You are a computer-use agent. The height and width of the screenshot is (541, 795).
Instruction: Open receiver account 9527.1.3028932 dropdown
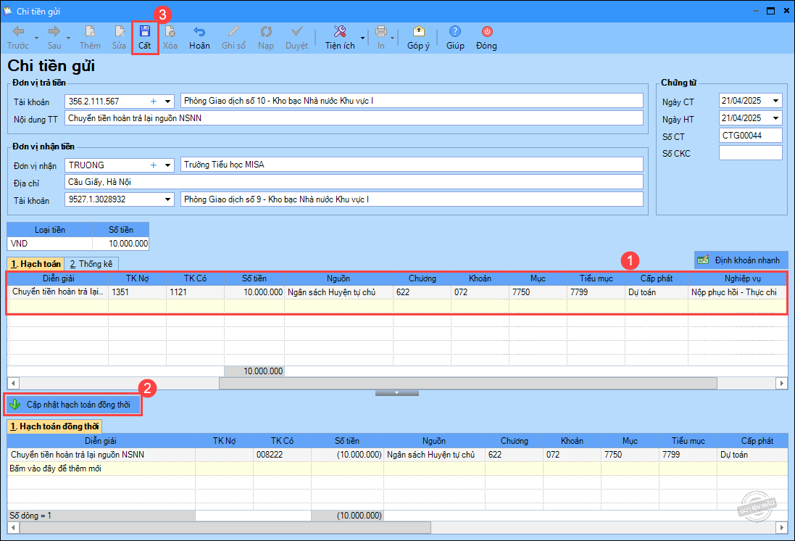(x=167, y=199)
